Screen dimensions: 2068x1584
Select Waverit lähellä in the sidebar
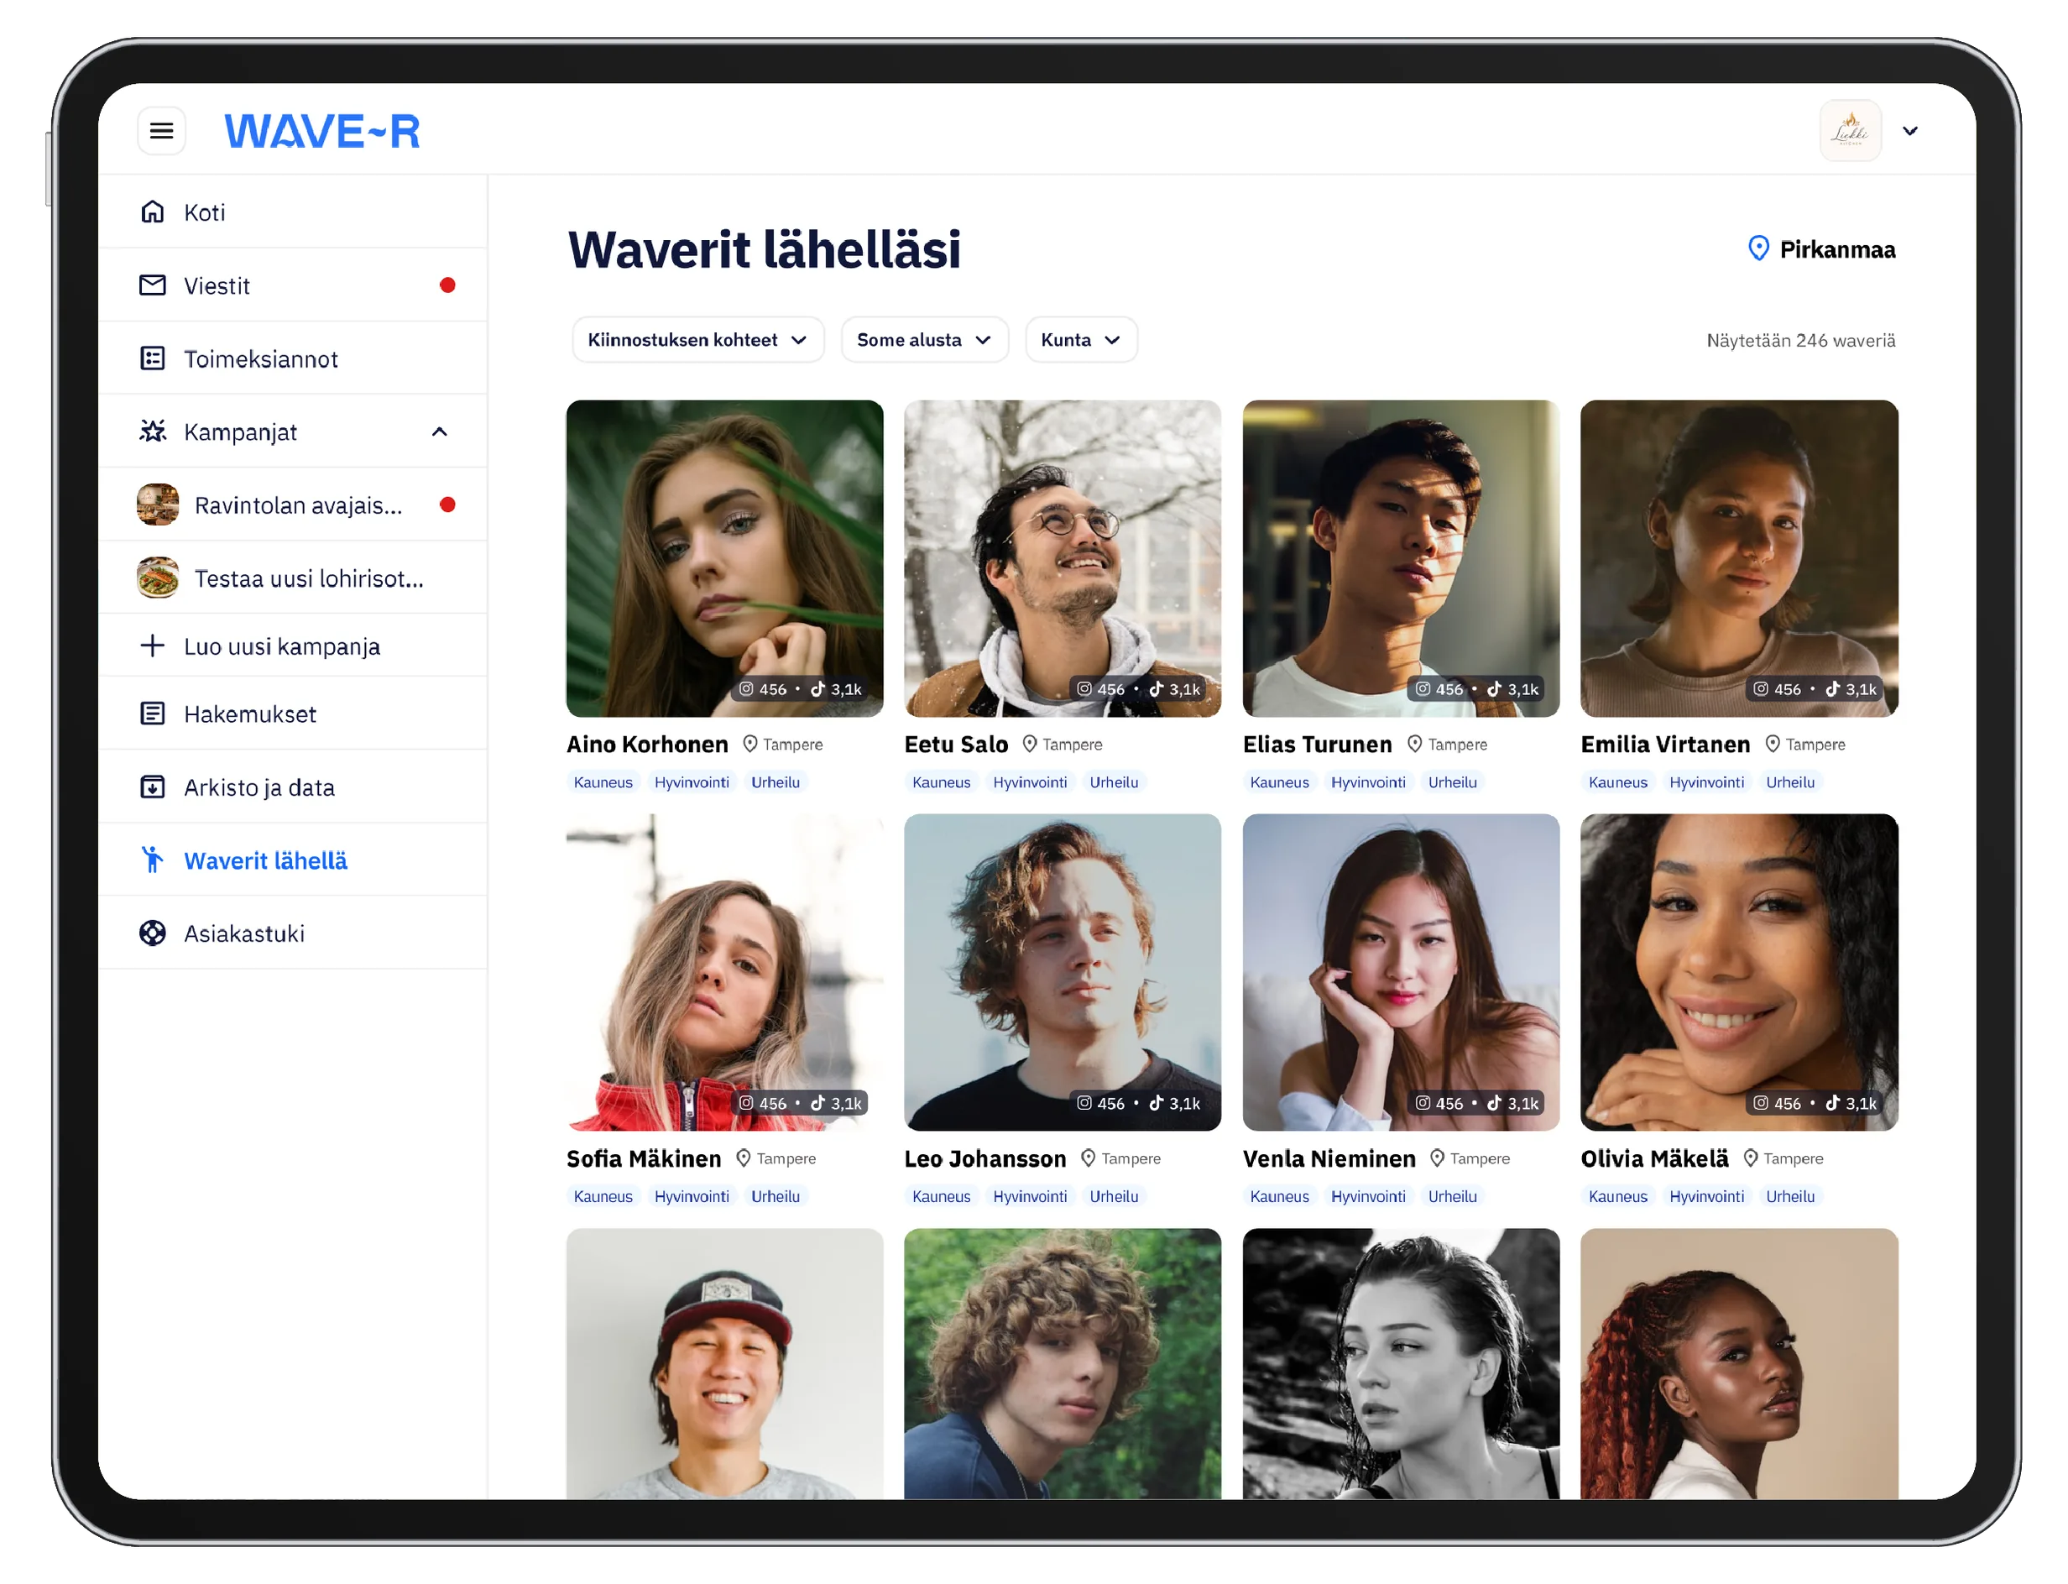tap(293, 860)
